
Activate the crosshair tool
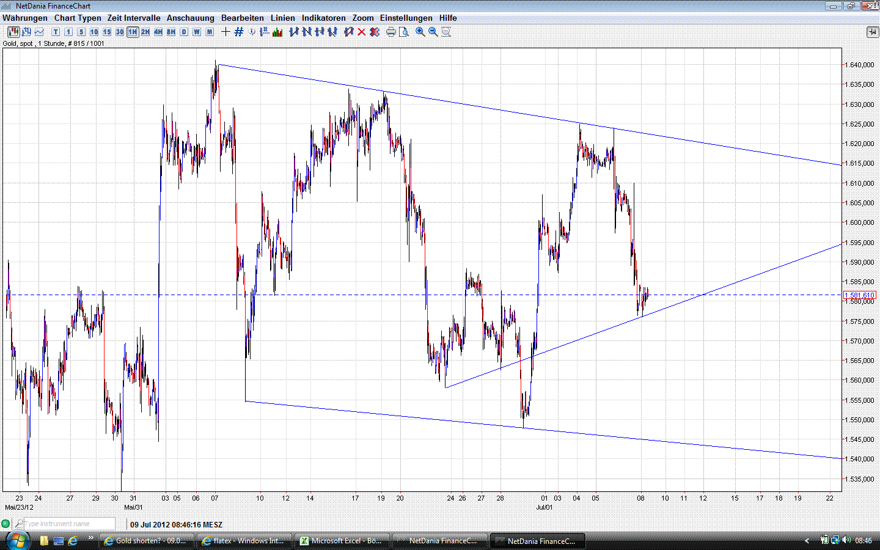(x=225, y=32)
